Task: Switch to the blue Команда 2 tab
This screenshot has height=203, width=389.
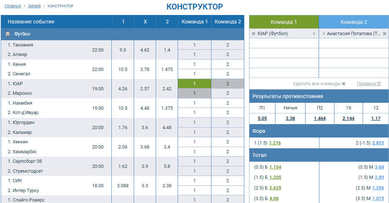Action: tap(354, 22)
